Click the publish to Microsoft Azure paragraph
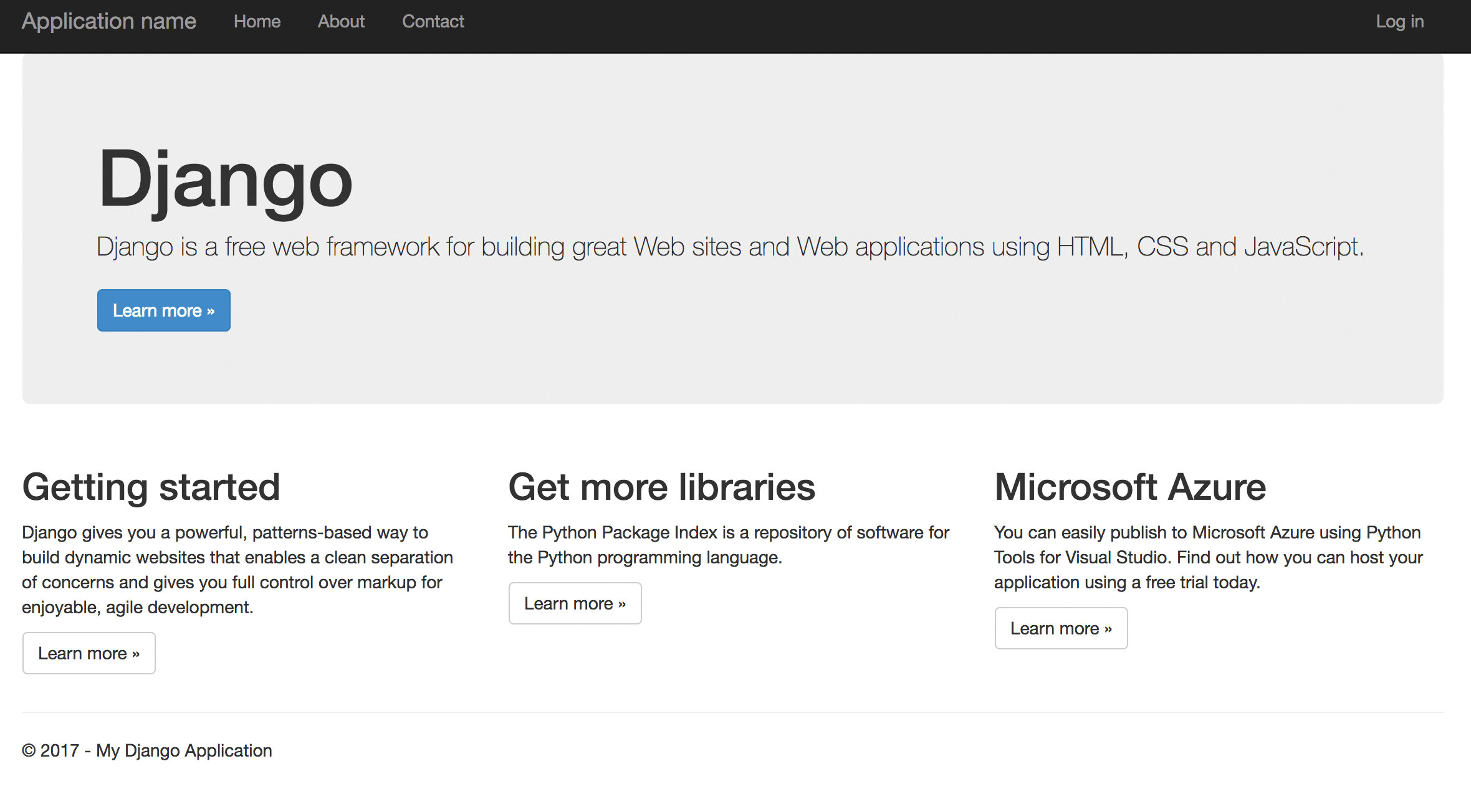The image size is (1471, 789). point(1209,557)
